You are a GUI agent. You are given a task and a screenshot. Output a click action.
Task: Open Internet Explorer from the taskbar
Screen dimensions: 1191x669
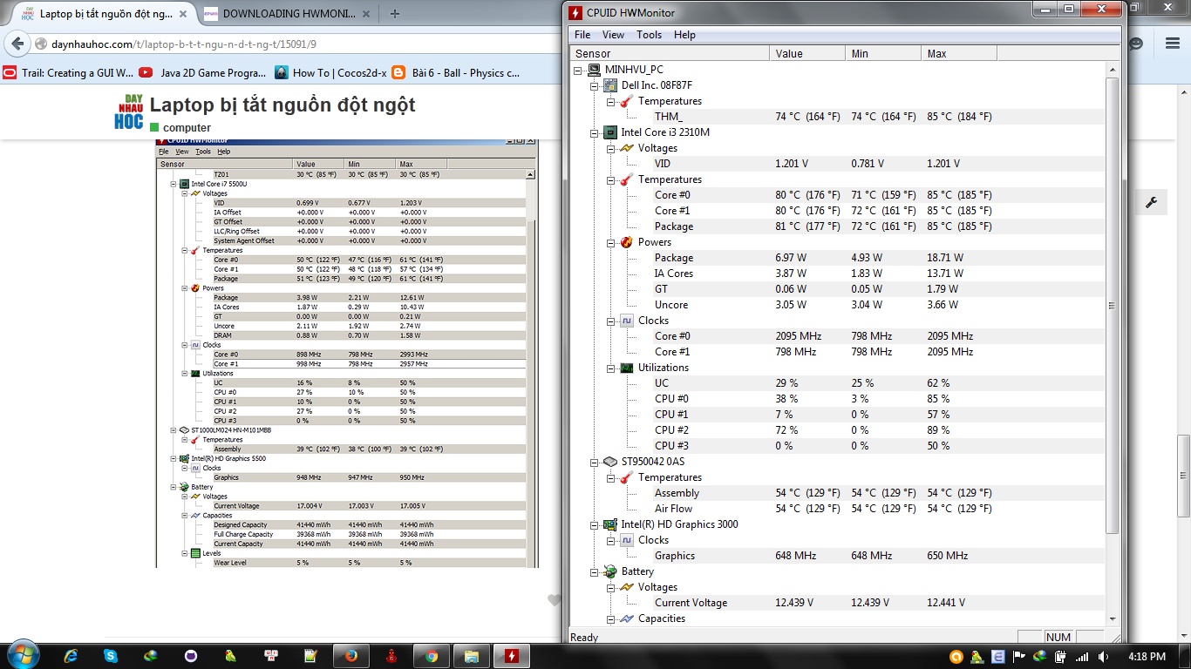pyautogui.click(x=71, y=655)
